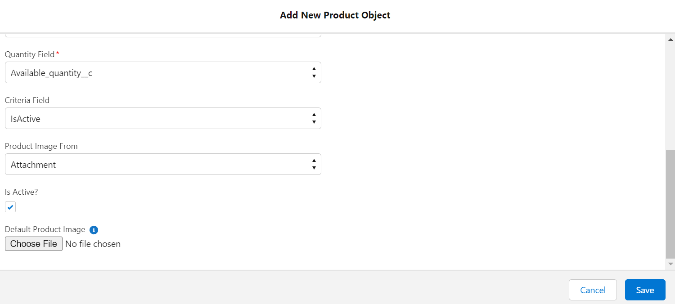
Task: Open the Quantity Field dropdown
Action: coord(163,72)
